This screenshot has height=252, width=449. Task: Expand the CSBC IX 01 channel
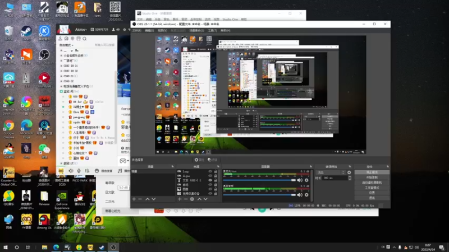61,66
